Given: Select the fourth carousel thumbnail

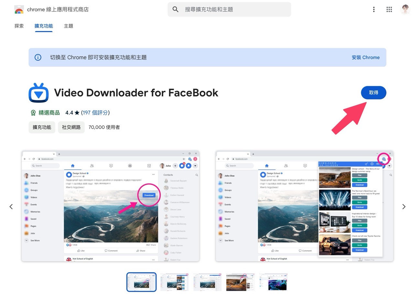Looking at the screenshot, I should (240, 282).
